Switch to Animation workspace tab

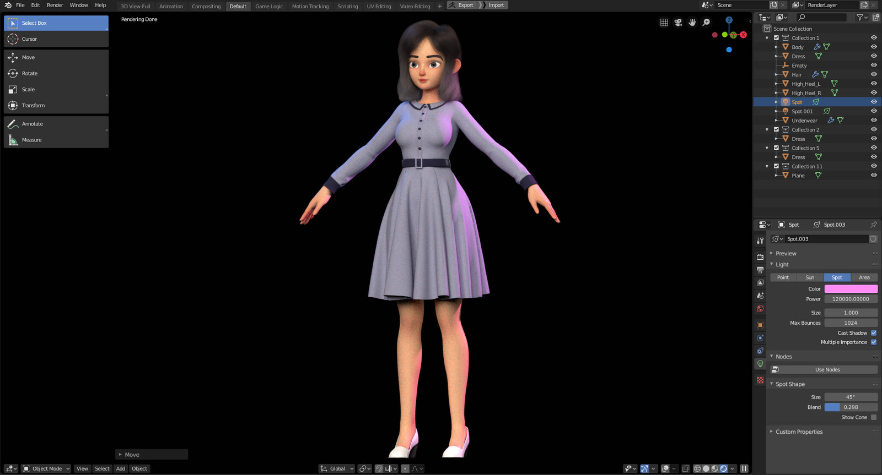(171, 7)
